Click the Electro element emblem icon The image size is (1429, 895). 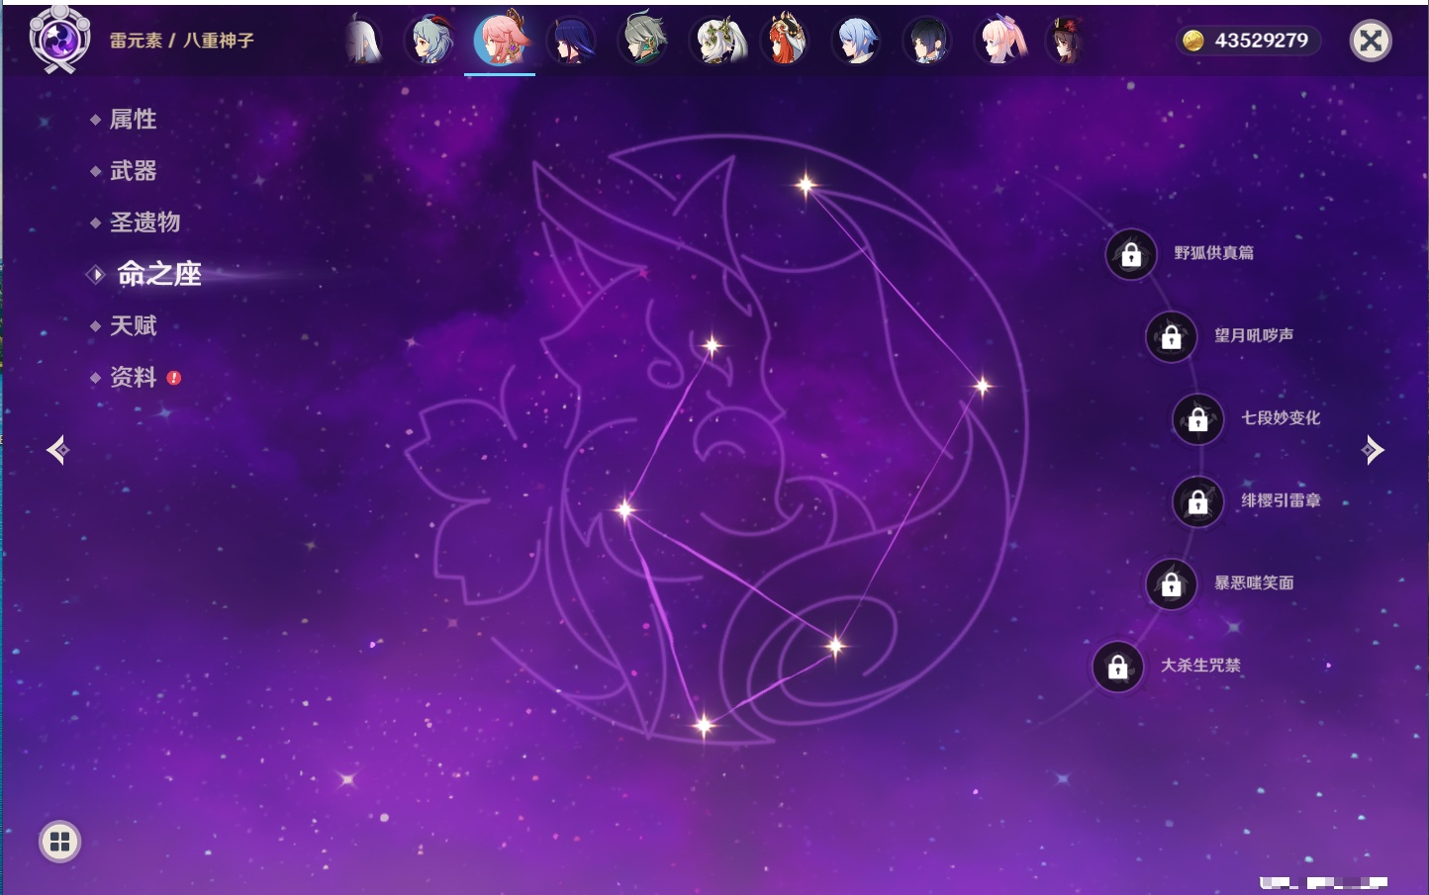59,40
